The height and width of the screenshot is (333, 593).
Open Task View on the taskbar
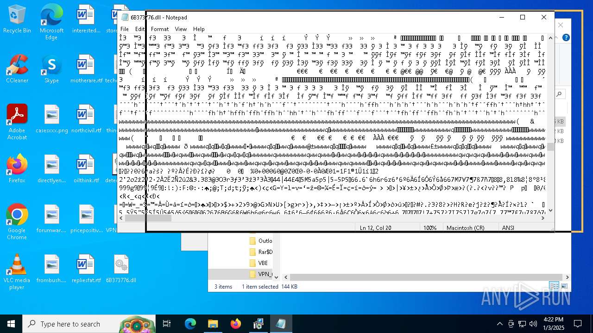[x=167, y=324]
